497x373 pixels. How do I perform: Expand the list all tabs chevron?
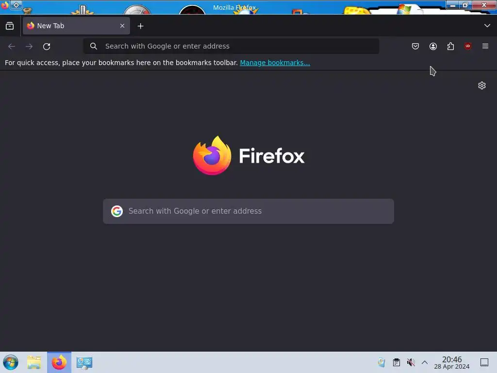point(487,26)
